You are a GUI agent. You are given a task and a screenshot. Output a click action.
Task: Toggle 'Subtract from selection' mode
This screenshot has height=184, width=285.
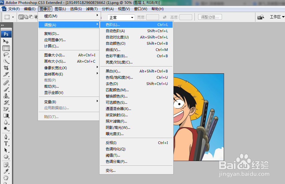pos(31,17)
